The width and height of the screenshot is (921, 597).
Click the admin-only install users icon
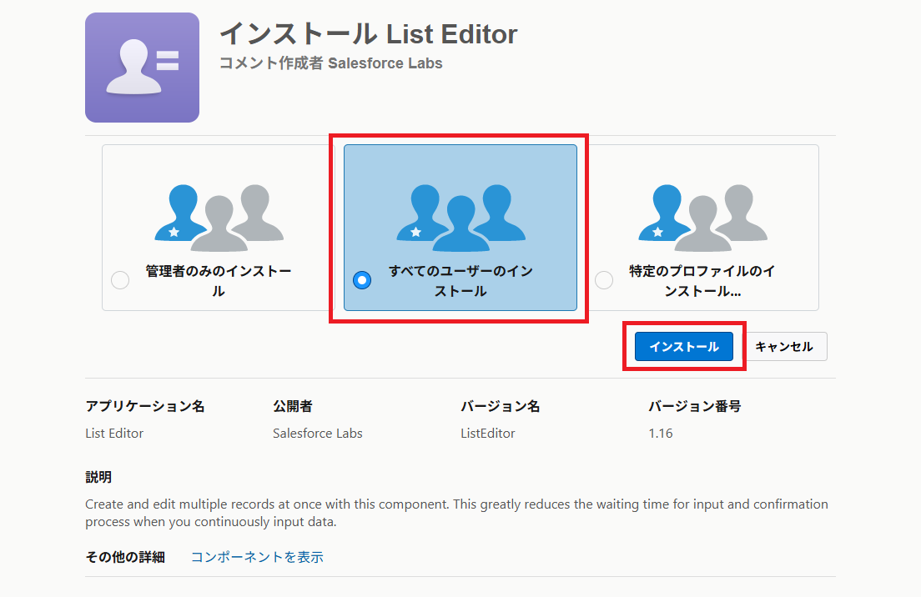point(219,218)
